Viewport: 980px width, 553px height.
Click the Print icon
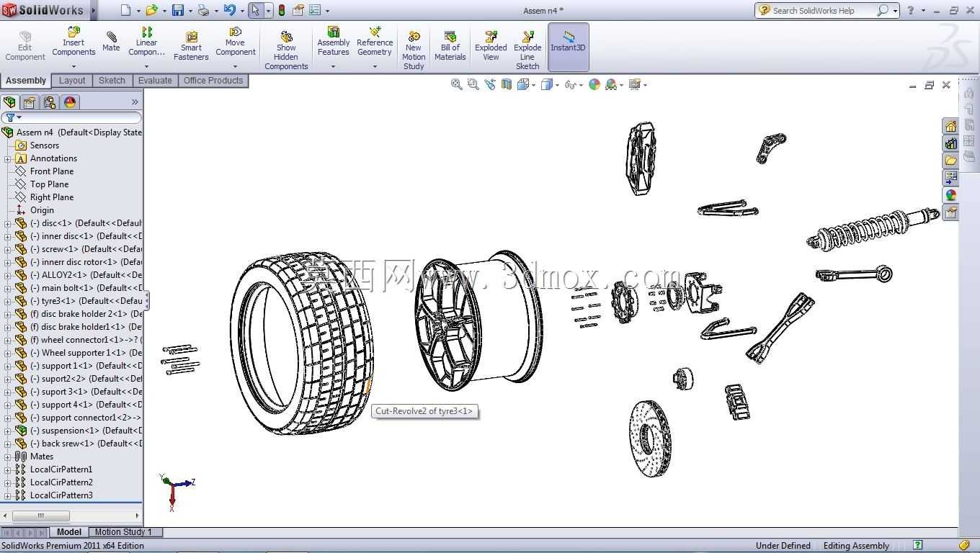(203, 10)
